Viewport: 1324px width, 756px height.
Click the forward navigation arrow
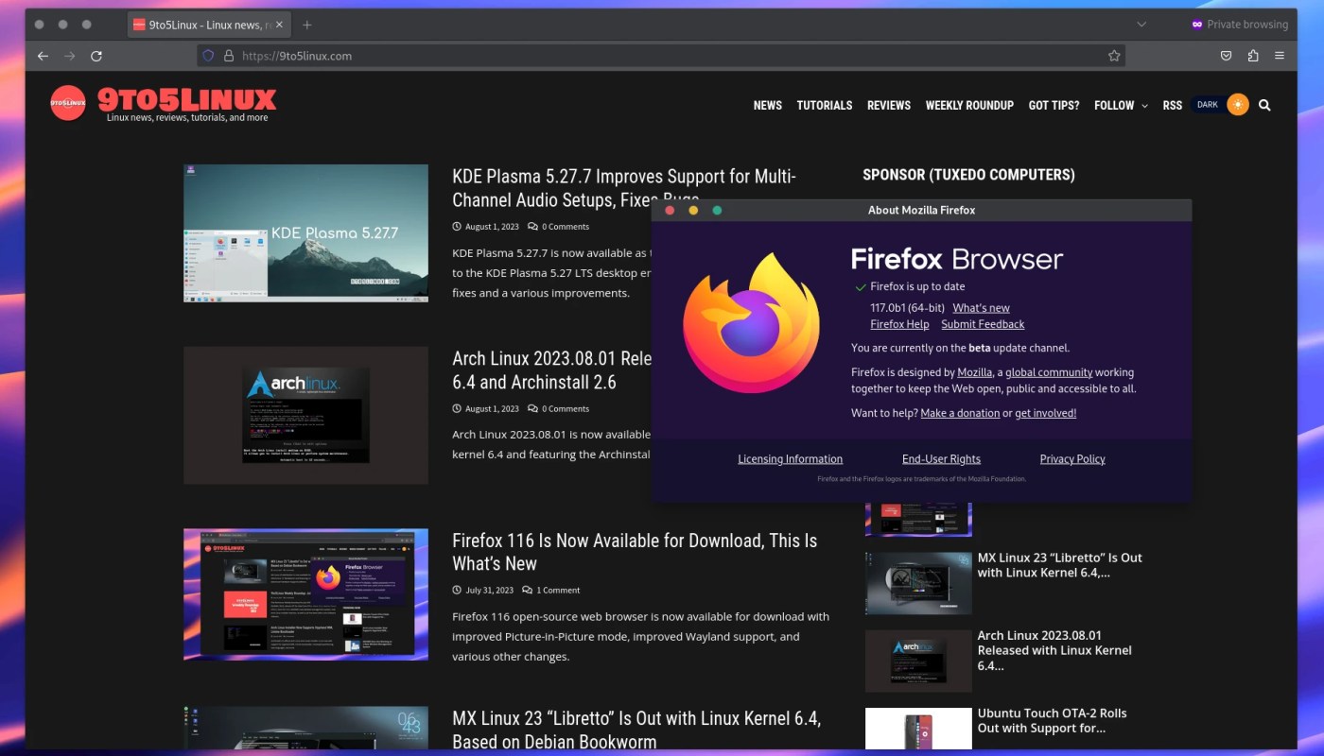point(69,56)
